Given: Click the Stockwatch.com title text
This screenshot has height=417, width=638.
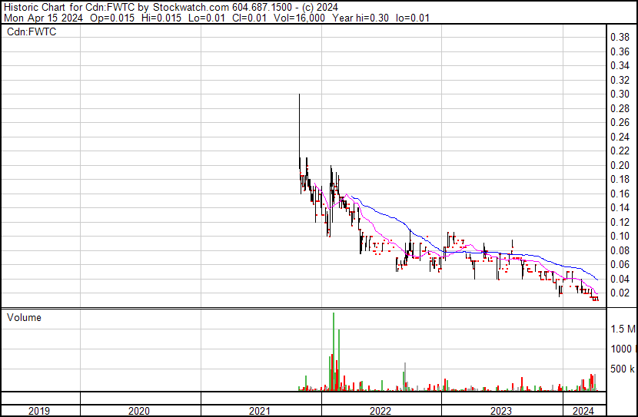Looking at the screenshot, I should click(x=191, y=8).
